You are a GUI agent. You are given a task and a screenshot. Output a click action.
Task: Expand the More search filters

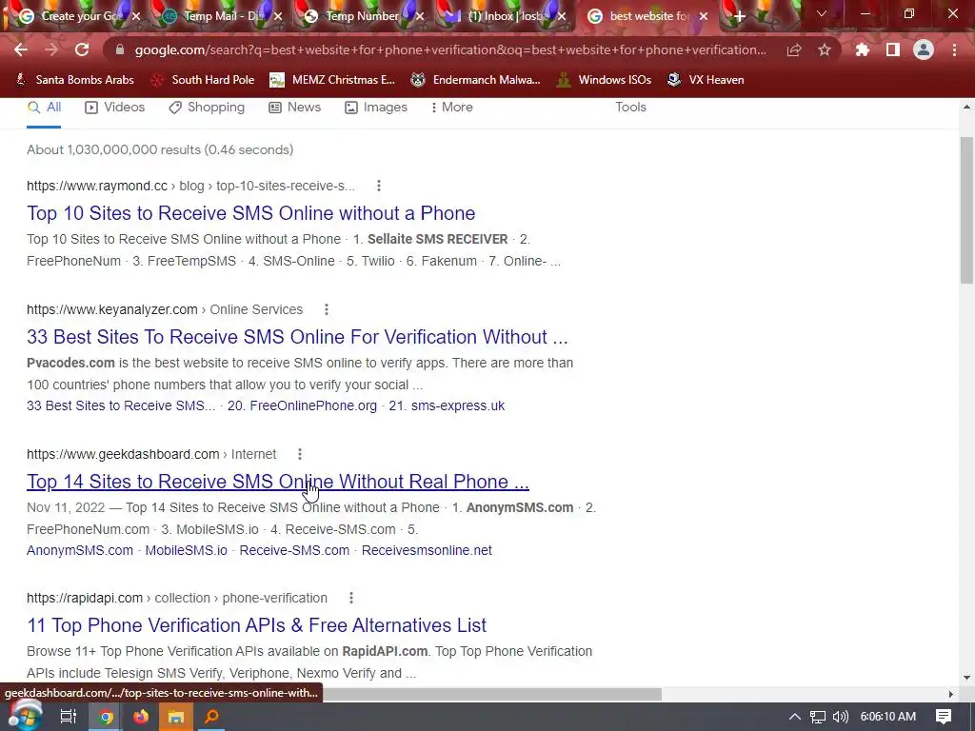tap(451, 108)
